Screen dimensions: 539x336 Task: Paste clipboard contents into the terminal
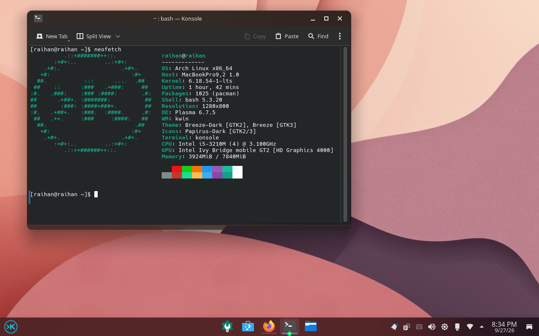pos(287,37)
